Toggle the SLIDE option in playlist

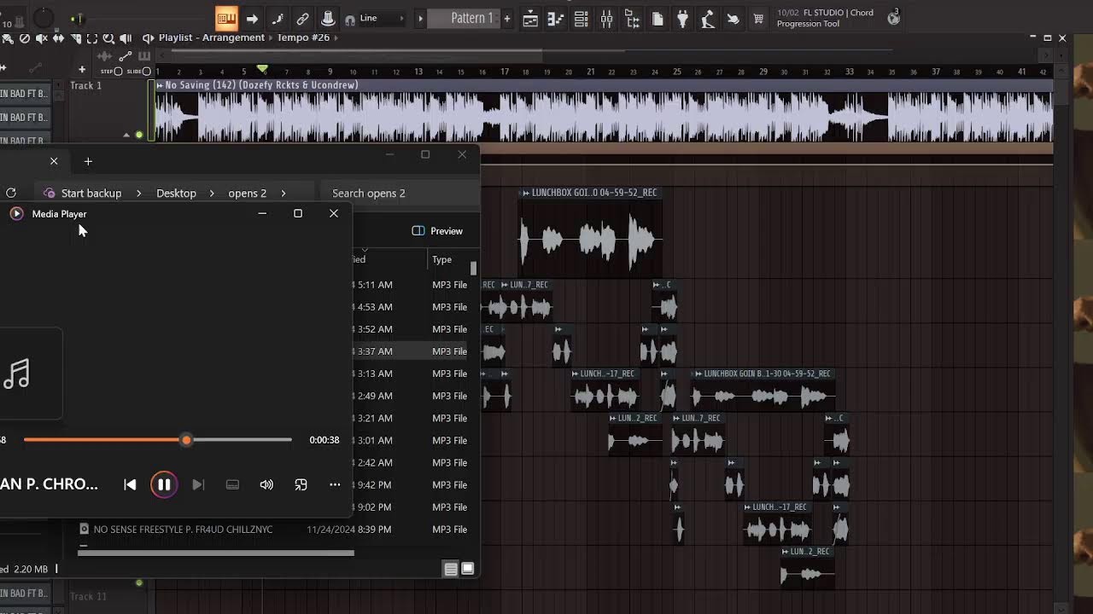click(139, 72)
